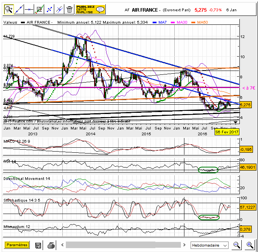Click the scroll left arrow
Screen dimensions: 258x252
[x=62, y=245]
